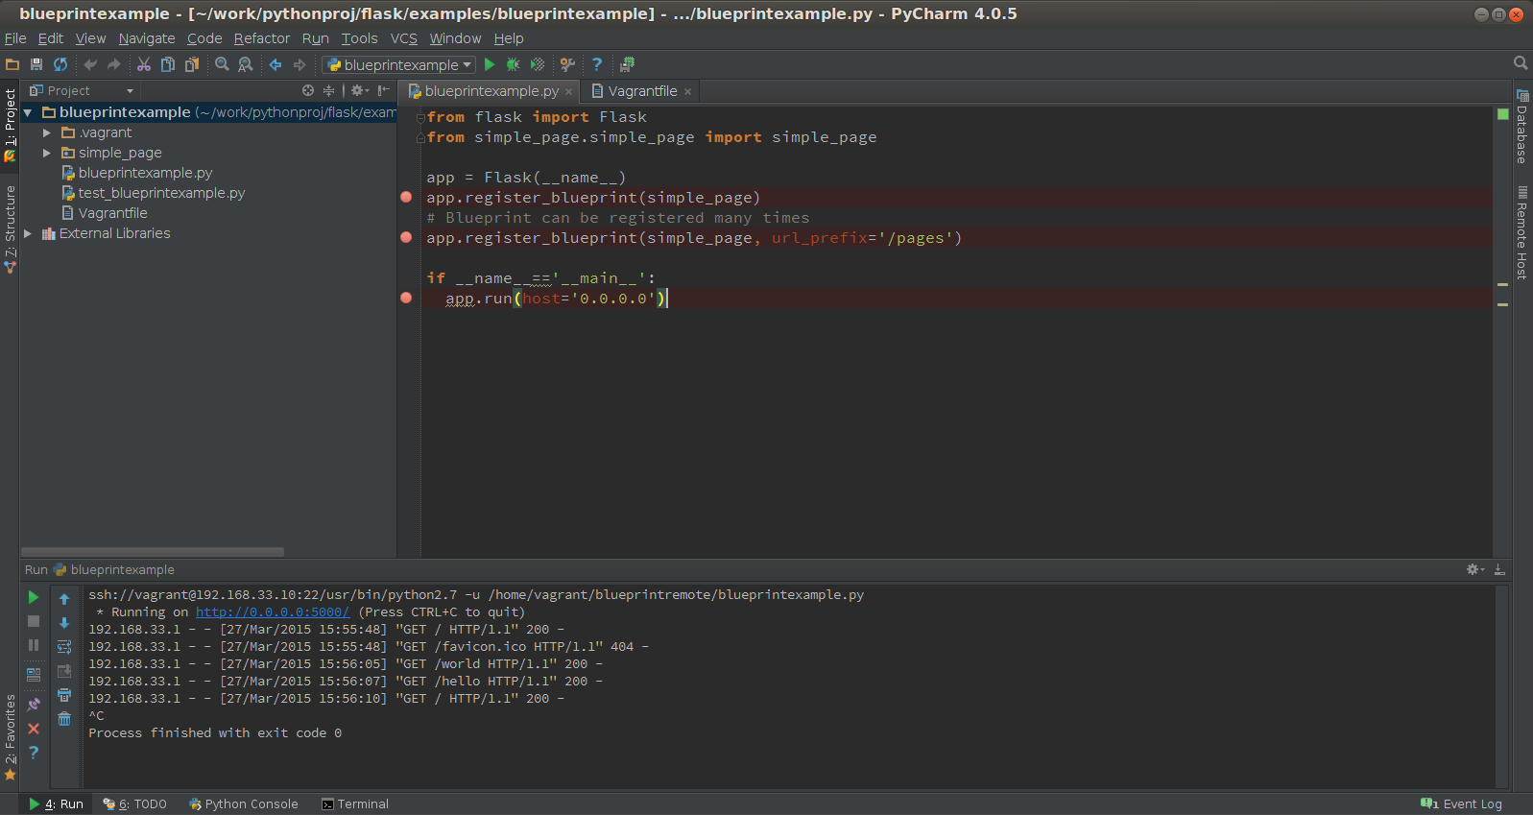Click the Cut scissors icon
Image resolution: width=1533 pixels, height=815 pixels.
tap(144, 64)
